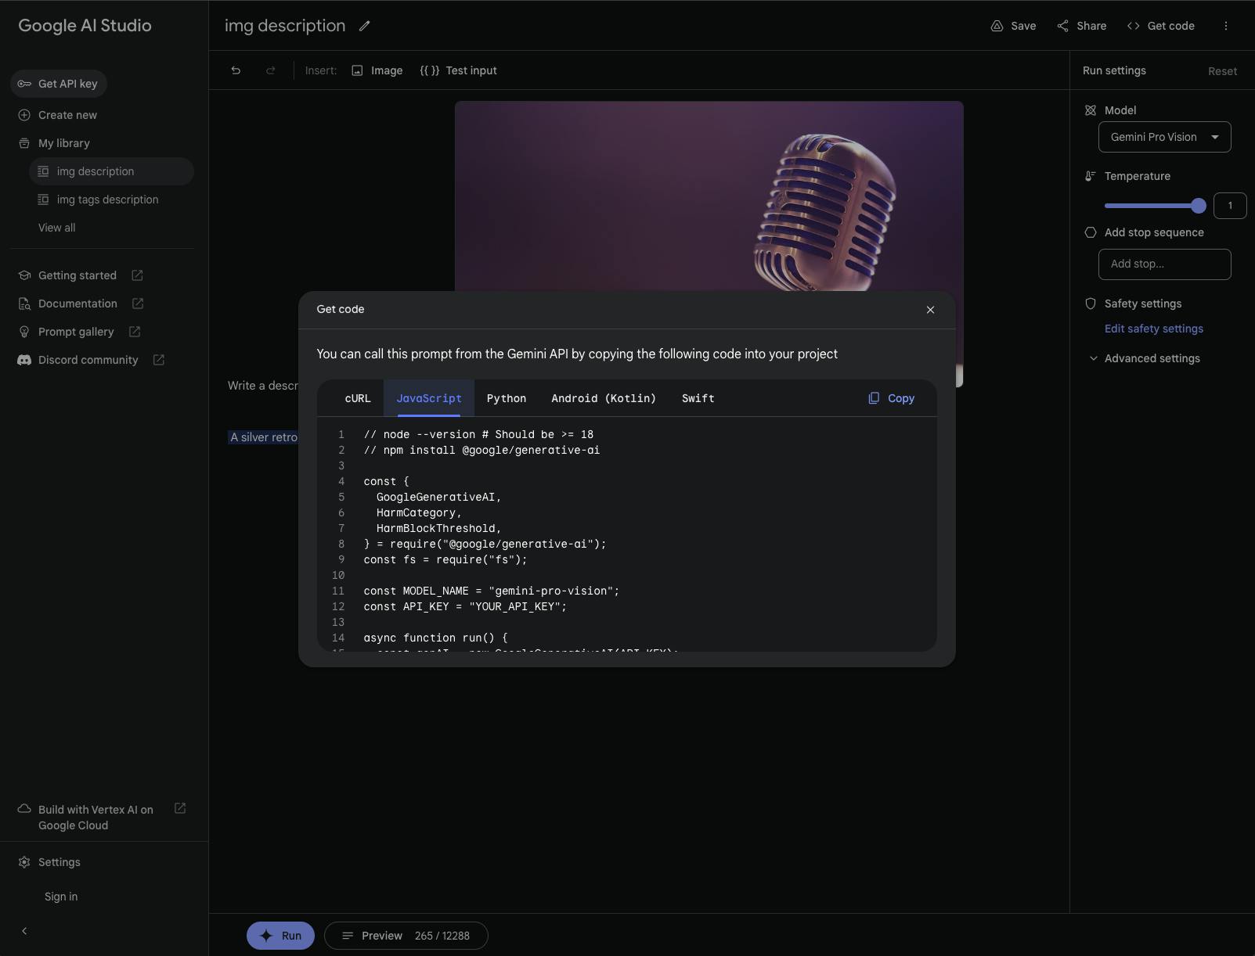Click the 'A silver retro' highlighted output text
Viewport: 1255px width, 956px height.
tap(263, 437)
